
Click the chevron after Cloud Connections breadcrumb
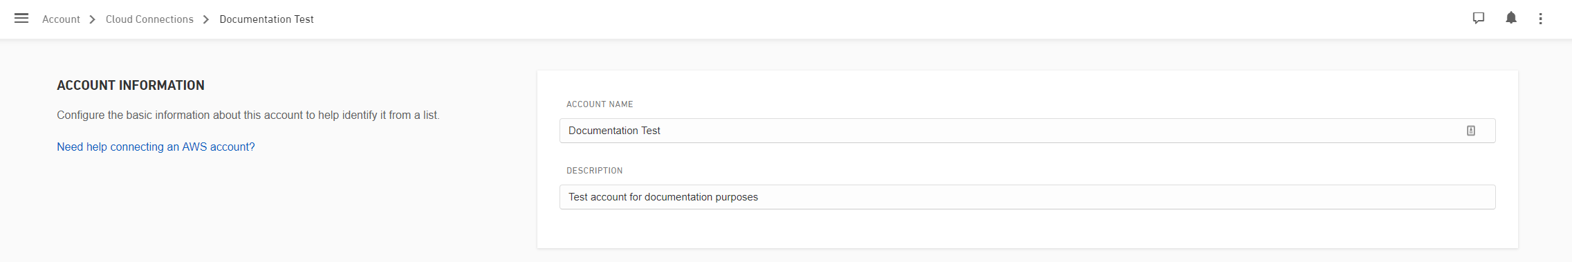pos(206,19)
